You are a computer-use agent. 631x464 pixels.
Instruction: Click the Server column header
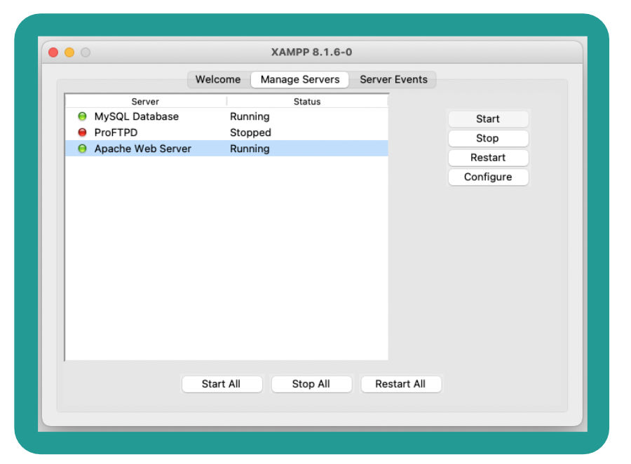click(x=146, y=102)
